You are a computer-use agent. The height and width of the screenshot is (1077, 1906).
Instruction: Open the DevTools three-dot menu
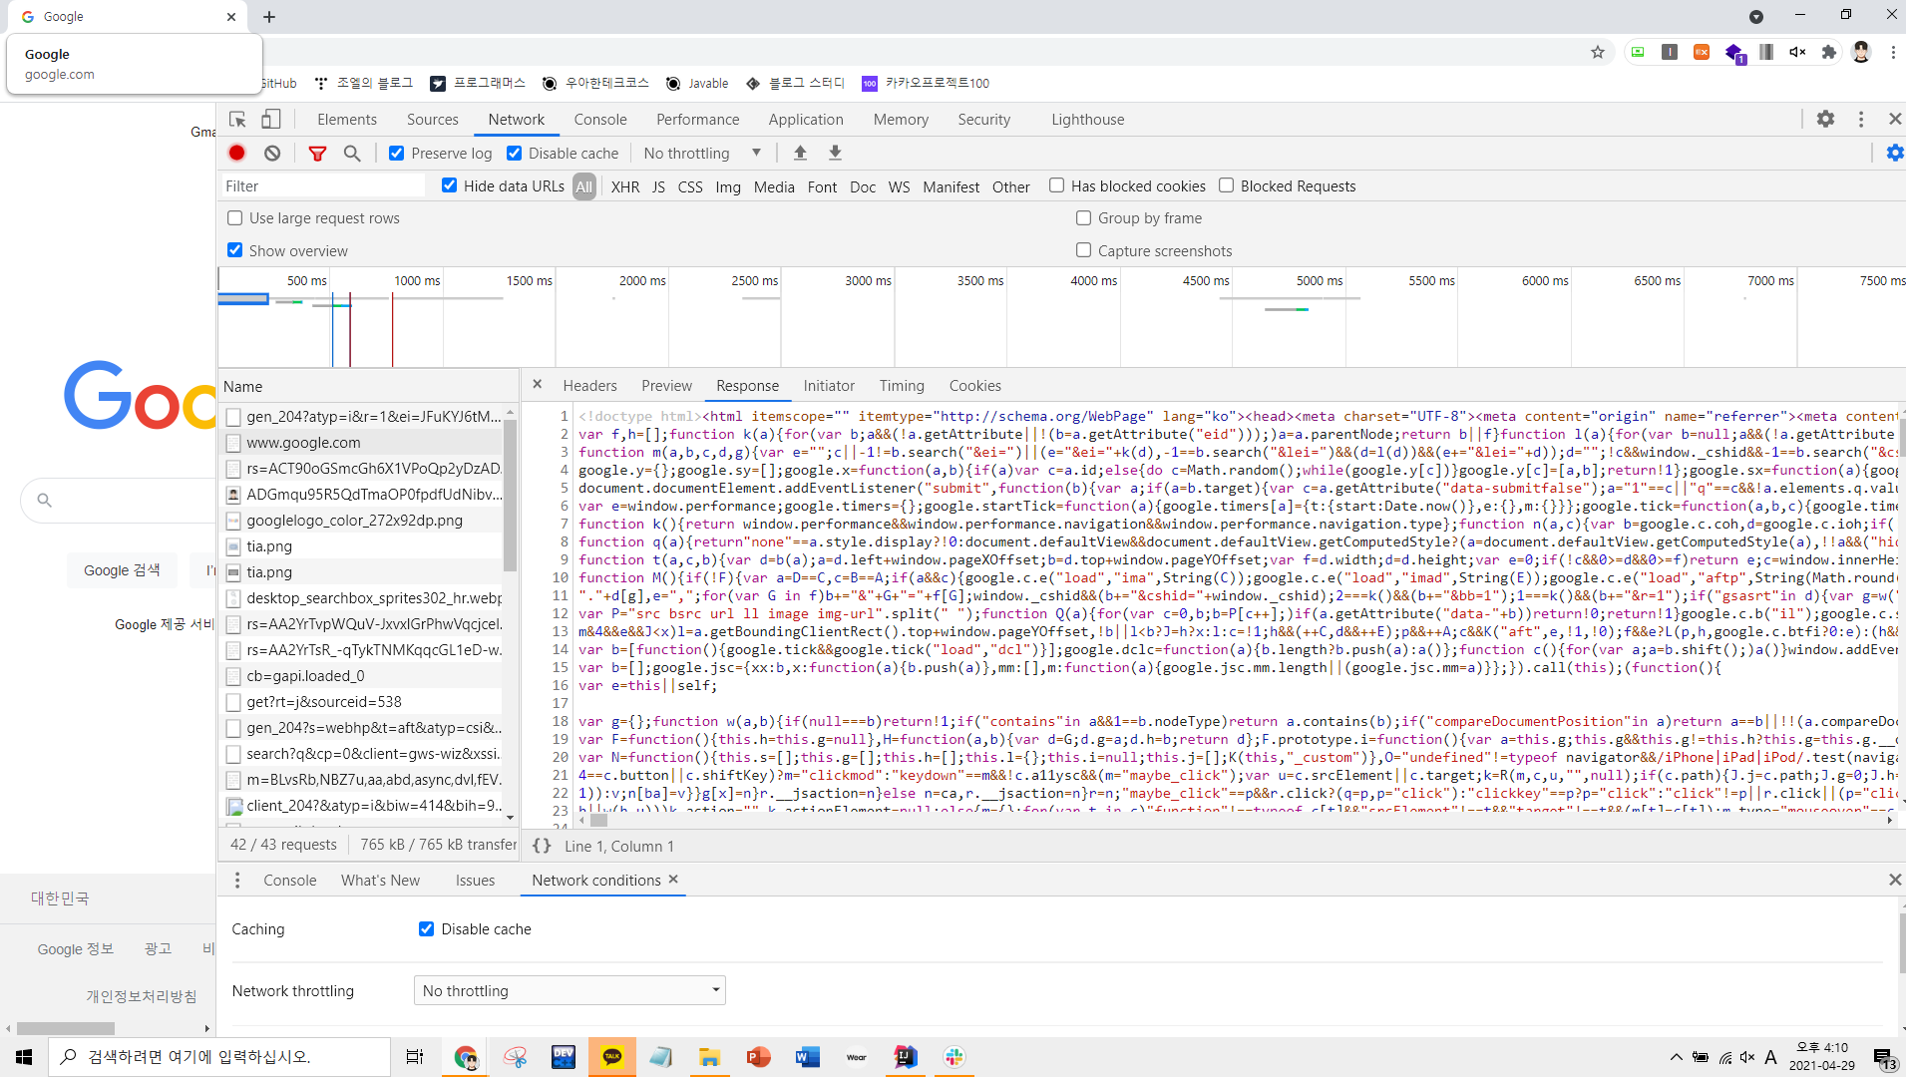1859,119
